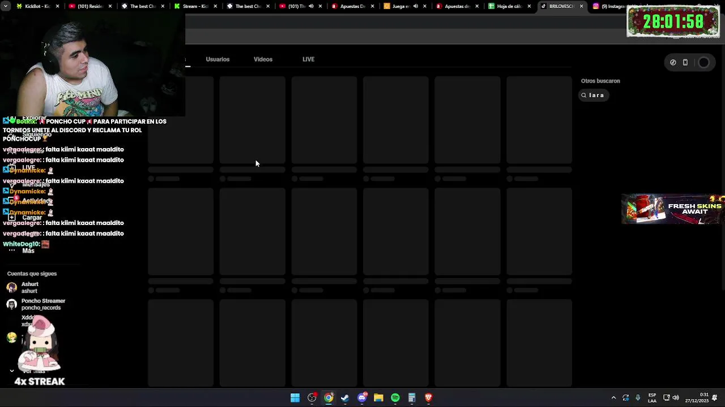Screen dimensions: 725x407
Task: Open the Usuarios search tab
Action: pyautogui.click(x=217, y=59)
